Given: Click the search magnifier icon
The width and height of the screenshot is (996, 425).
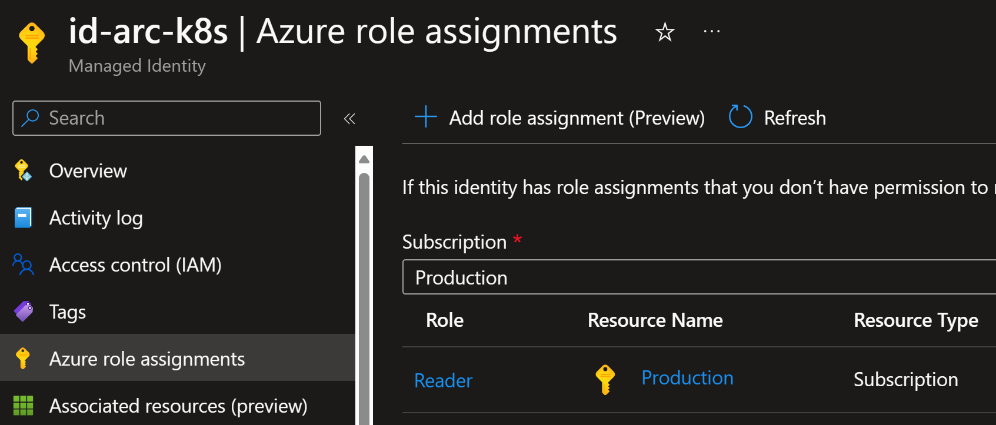Looking at the screenshot, I should (x=29, y=118).
